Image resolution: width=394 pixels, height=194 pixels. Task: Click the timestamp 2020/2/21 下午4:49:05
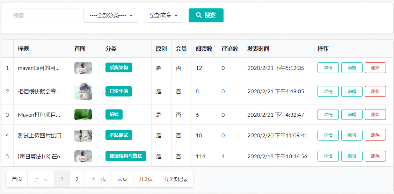(276, 92)
